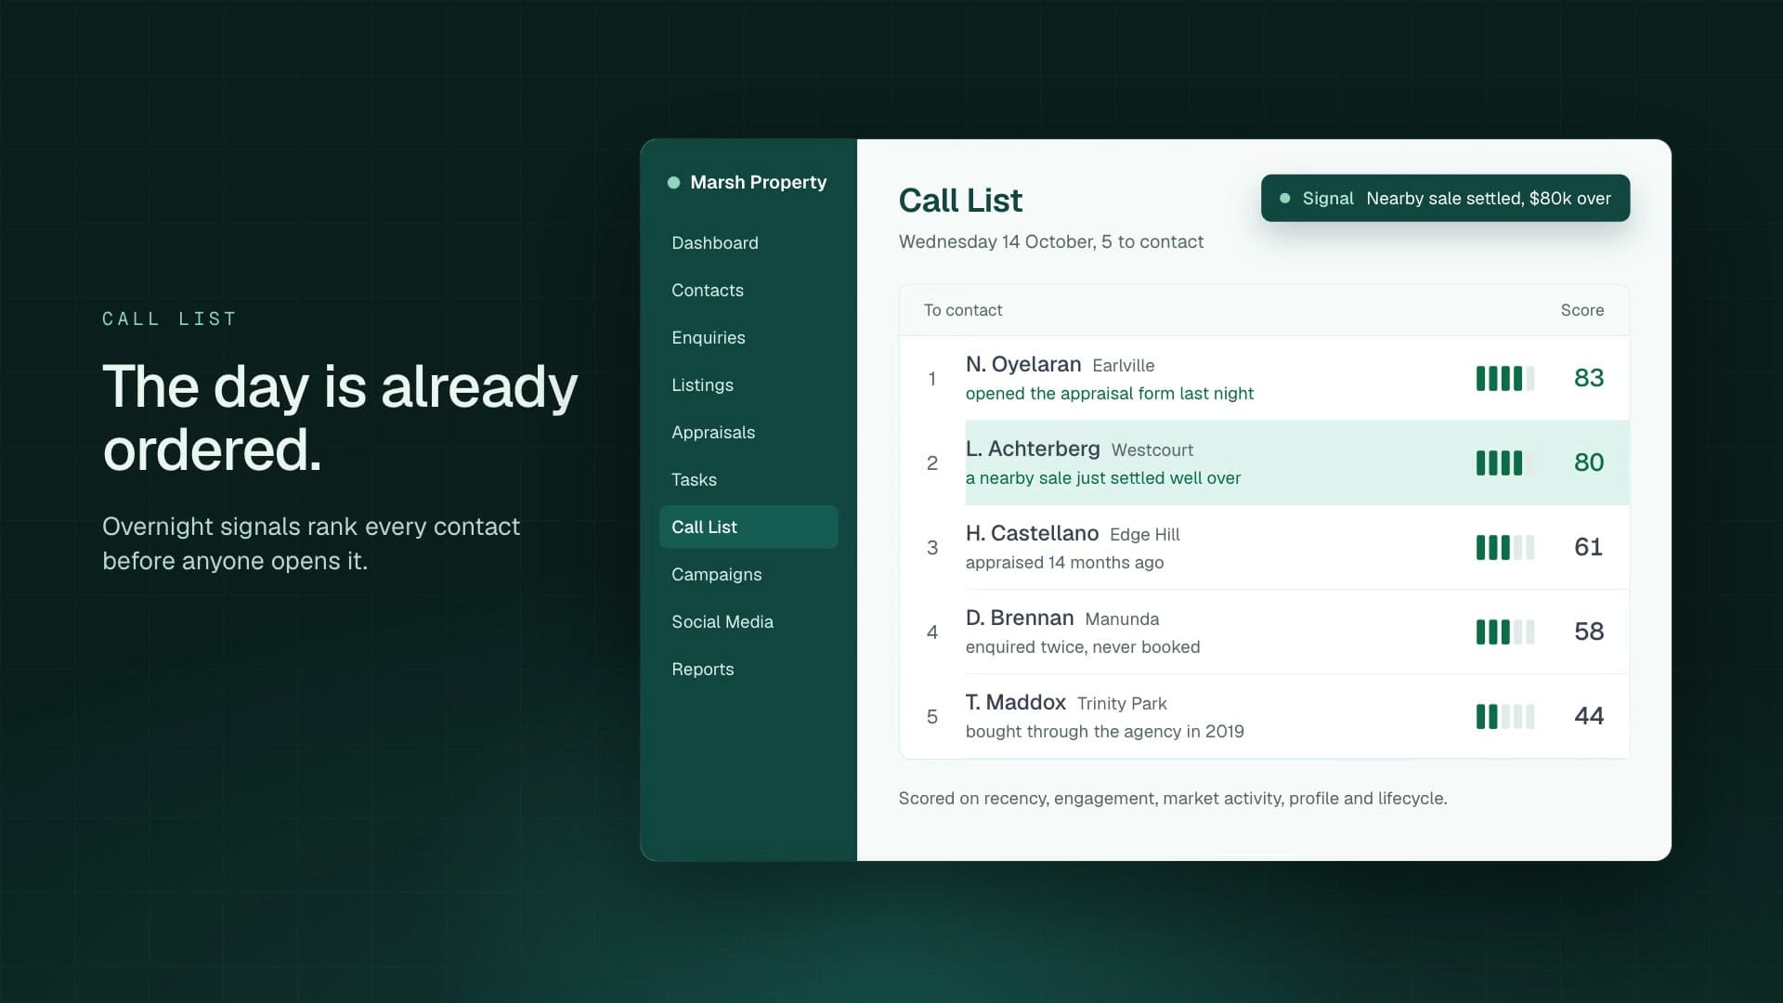
Task: Click 'appraised 14 months ago' text
Action: (x=1064, y=563)
